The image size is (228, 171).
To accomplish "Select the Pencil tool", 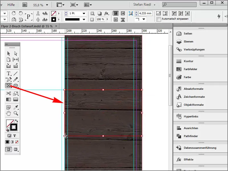I will (16, 80).
